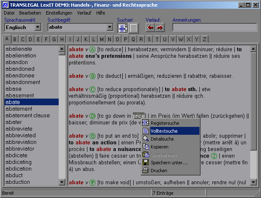The height and width of the screenshot is (198, 261).
Task: Select abduction in word list
Action: 32,182
